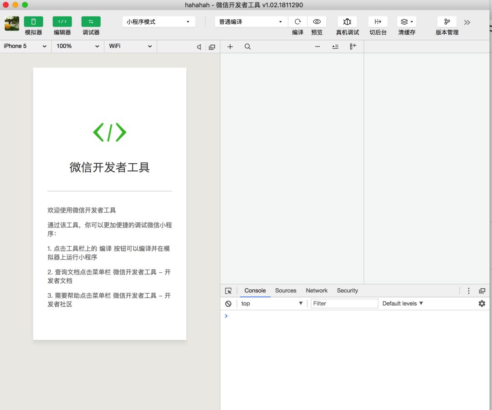492x410 pixels.
Task: Open the top context selector dropdown
Action: (x=272, y=303)
